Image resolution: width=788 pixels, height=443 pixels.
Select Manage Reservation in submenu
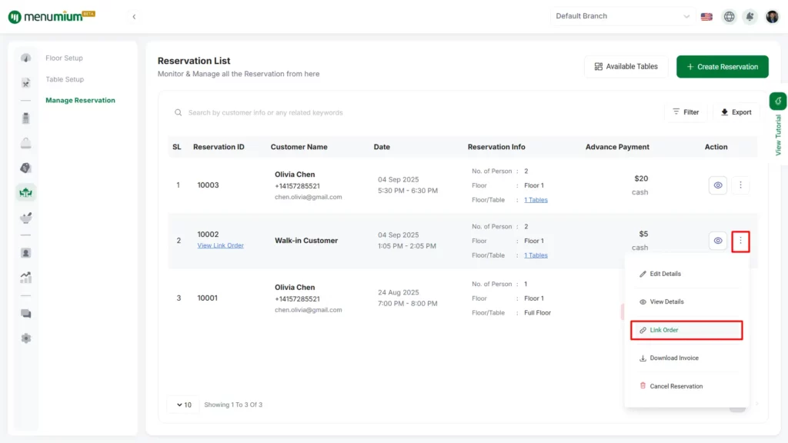click(x=80, y=100)
